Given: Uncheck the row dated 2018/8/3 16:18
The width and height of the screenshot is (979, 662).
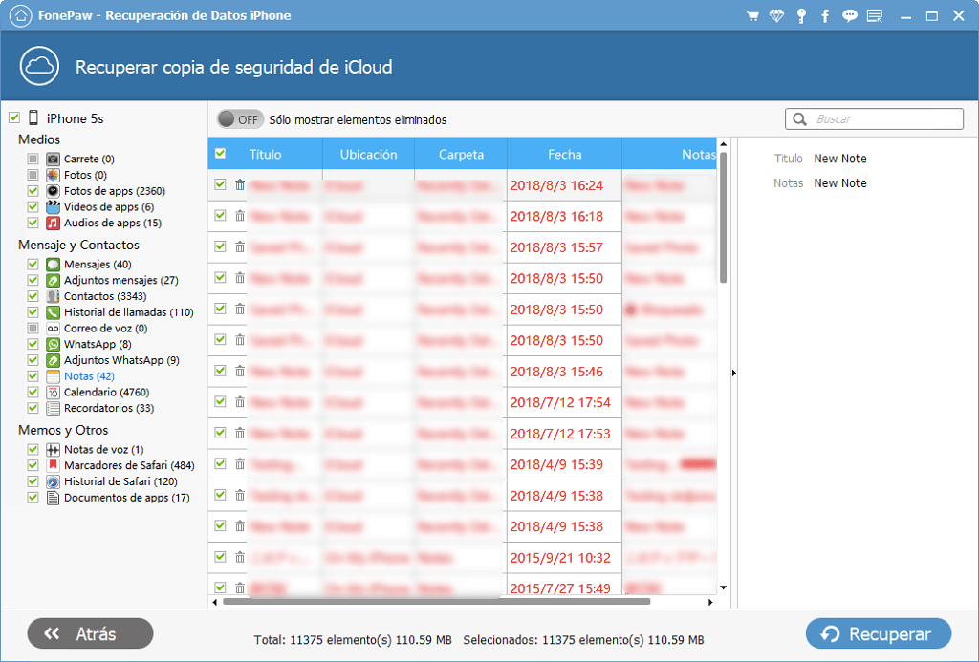Looking at the screenshot, I should pos(221,215).
